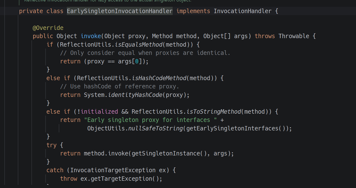Click the isEqualsMethod call

click(139, 45)
